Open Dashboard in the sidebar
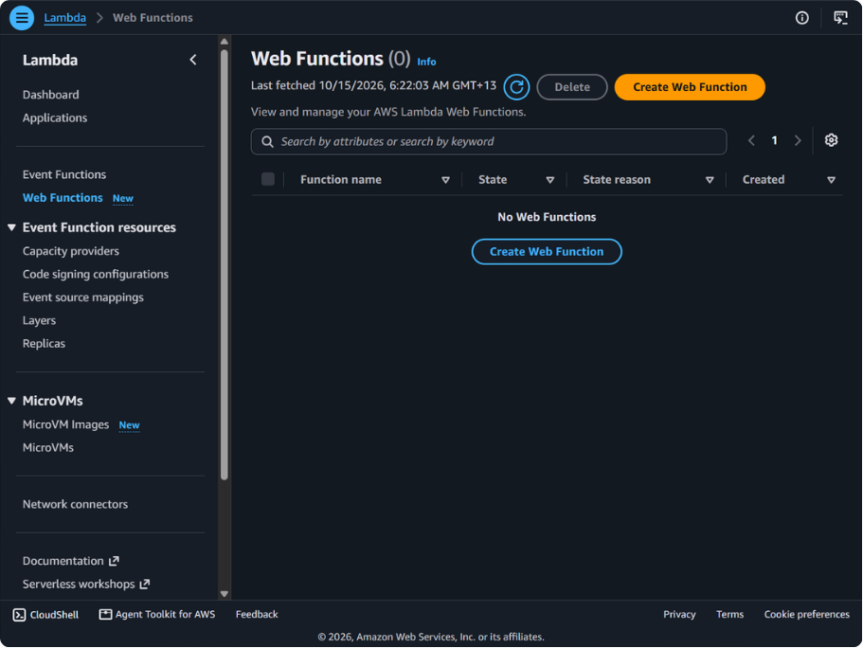Viewport: 863px width, 648px height. [50, 95]
